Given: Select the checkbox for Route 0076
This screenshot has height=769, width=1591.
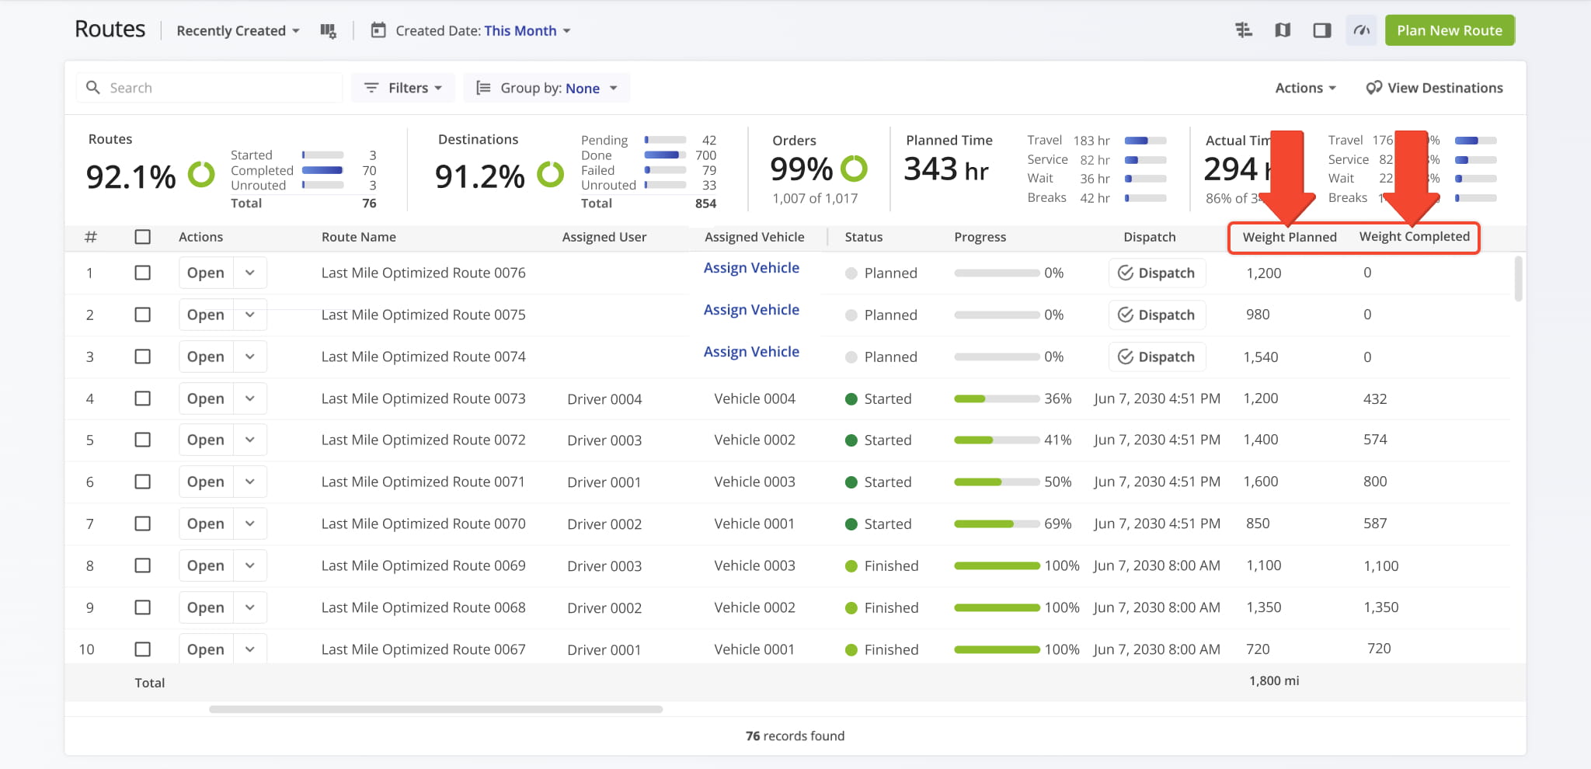Looking at the screenshot, I should tap(143, 273).
